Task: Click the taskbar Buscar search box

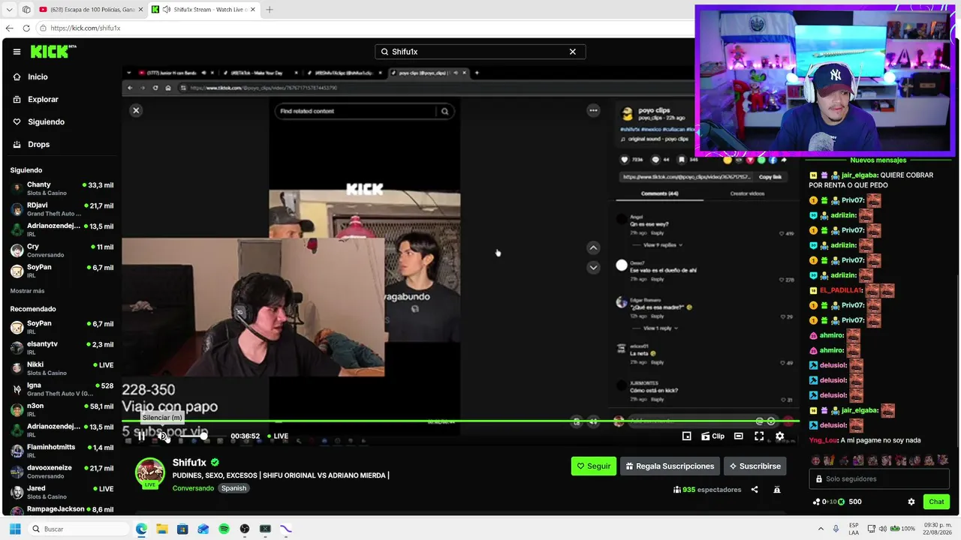Action: (x=78, y=529)
